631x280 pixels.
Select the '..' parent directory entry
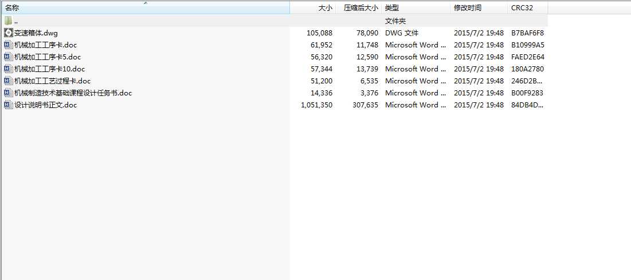[x=15, y=22]
